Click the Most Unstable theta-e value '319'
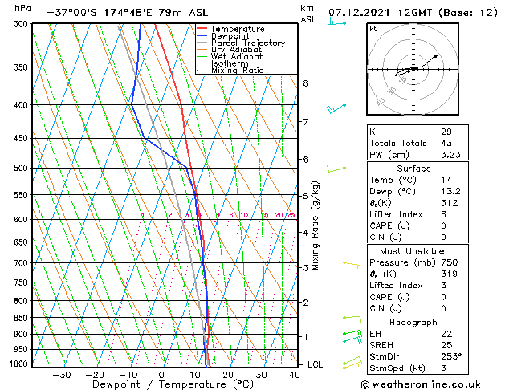 [x=450, y=274]
